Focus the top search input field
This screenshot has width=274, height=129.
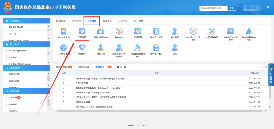(213, 8)
